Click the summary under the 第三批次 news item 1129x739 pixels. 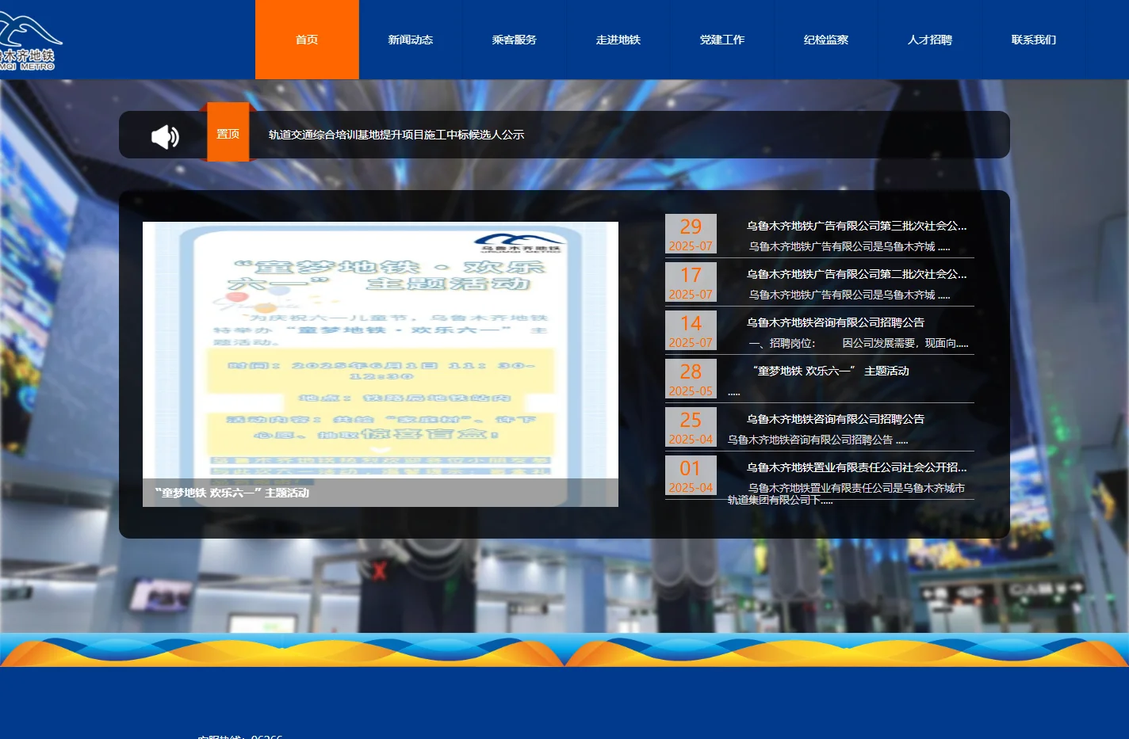pos(849,246)
